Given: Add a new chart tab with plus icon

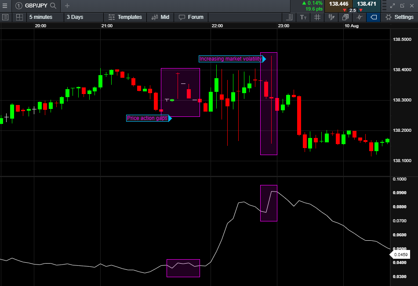Looking at the screenshot, I should 67,6.
